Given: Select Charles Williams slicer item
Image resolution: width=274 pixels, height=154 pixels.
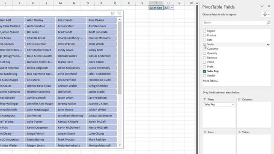Looking at the screenshot, I should point(101,38).
